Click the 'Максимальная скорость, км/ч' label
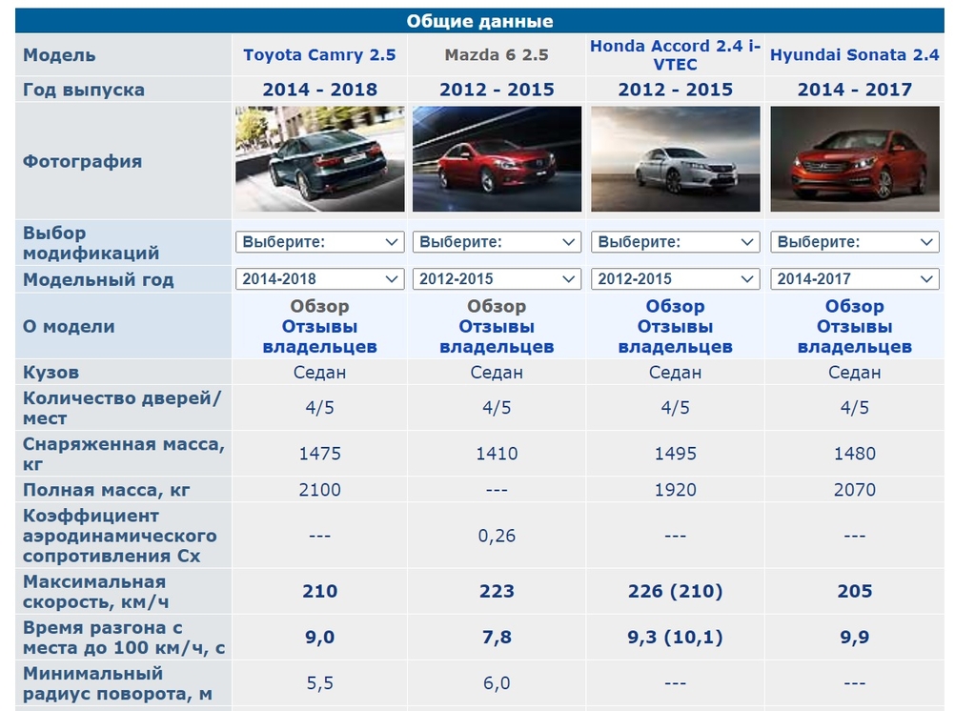Viewport: 975px width, 711px height. (95, 592)
